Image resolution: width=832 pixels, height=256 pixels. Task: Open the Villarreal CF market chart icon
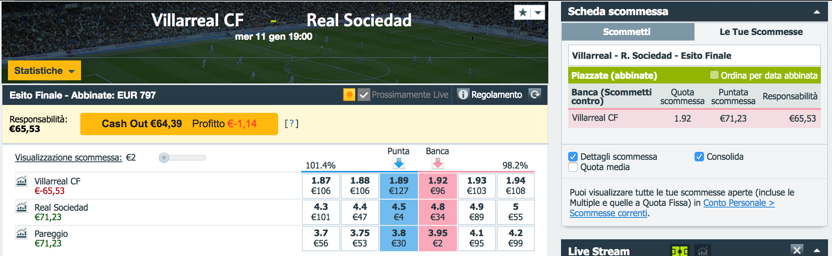click(x=21, y=181)
